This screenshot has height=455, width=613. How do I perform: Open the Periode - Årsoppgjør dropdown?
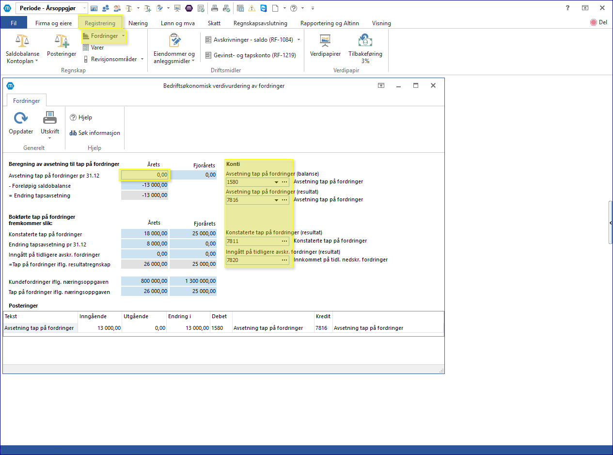pos(84,8)
